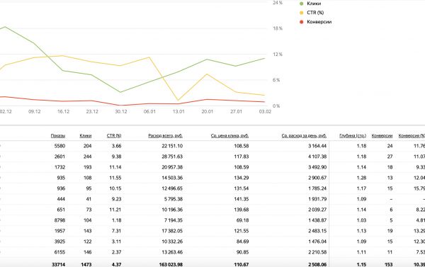Click the 06.01 date on chart axis
425x267 pixels.
(149, 112)
